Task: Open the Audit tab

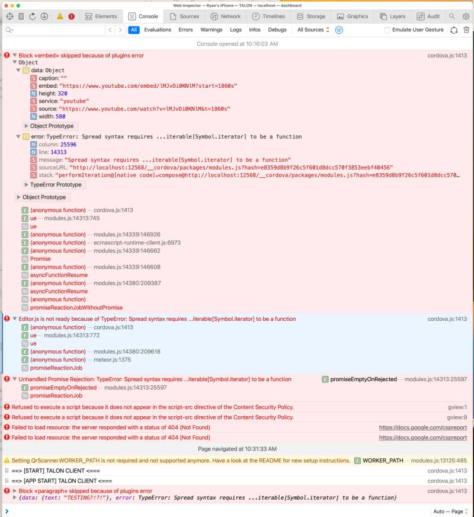Action: pyautogui.click(x=428, y=17)
